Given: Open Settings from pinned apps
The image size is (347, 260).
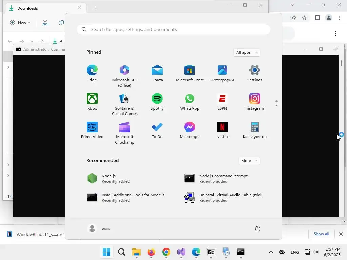Looking at the screenshot, I should tap(255, 73).
